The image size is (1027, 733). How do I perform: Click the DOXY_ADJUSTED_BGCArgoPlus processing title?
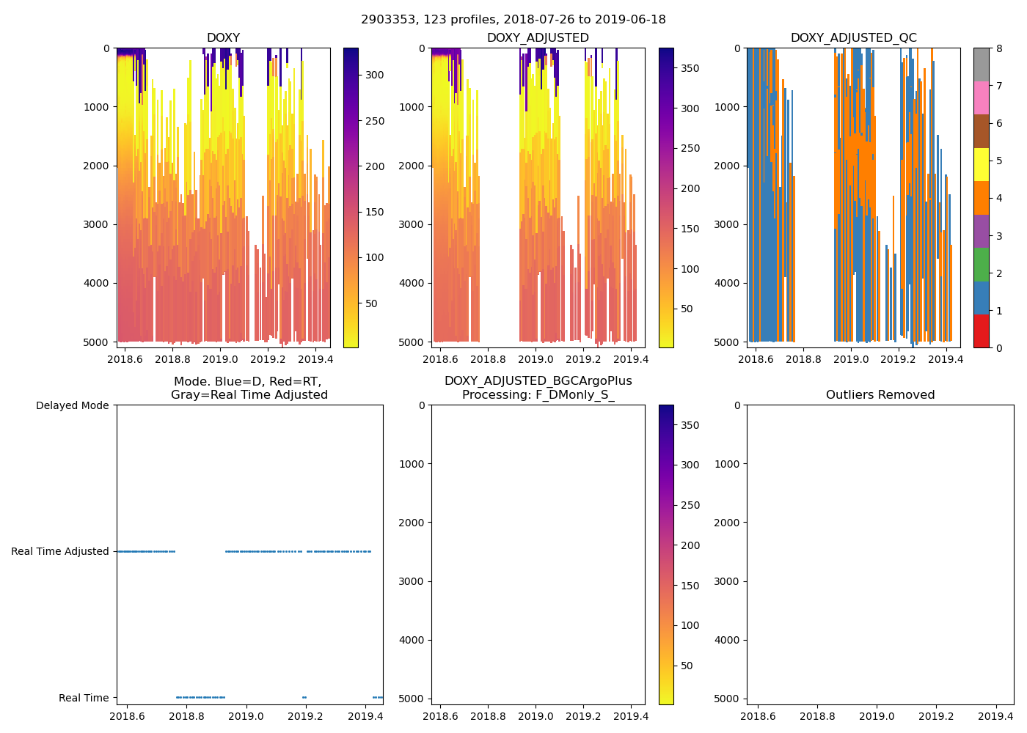tap(538, 388)
